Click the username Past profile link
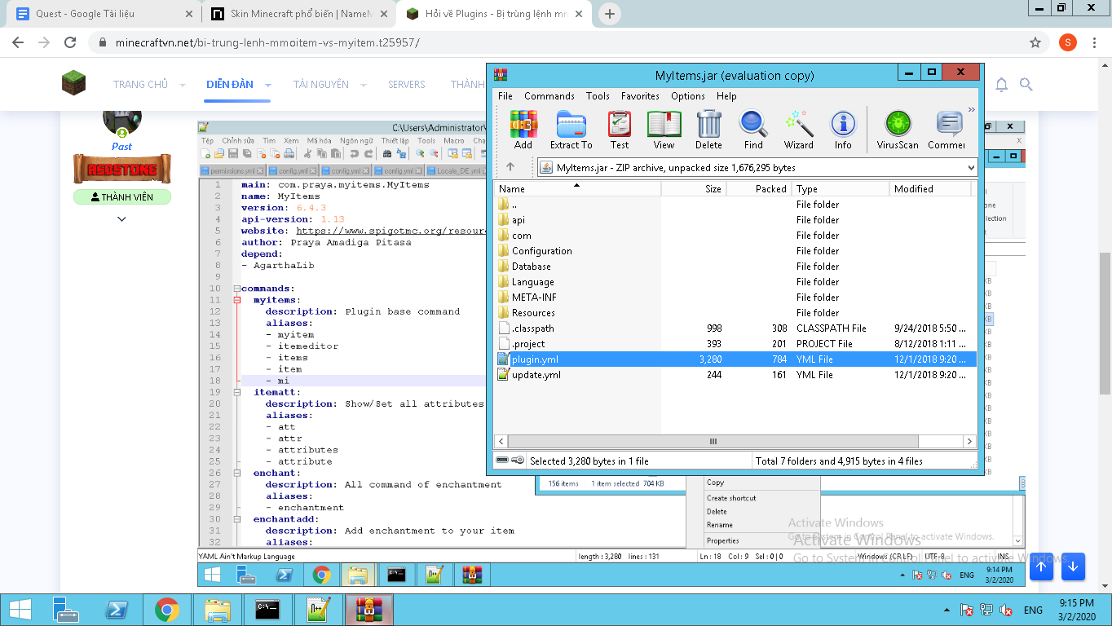 point(121,147)
